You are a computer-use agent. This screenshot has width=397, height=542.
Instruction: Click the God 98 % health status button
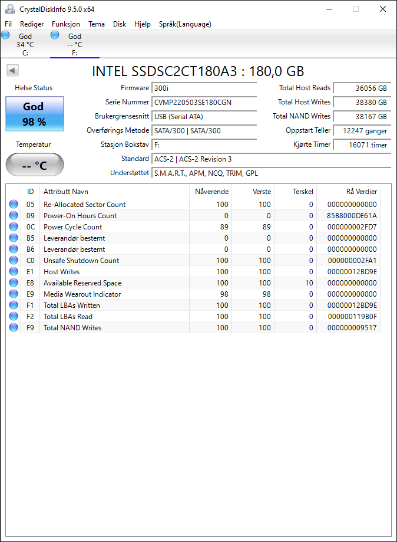tap(35, 114)
